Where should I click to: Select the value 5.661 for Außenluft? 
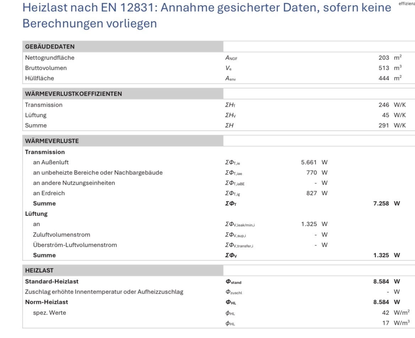click(308, 162)
